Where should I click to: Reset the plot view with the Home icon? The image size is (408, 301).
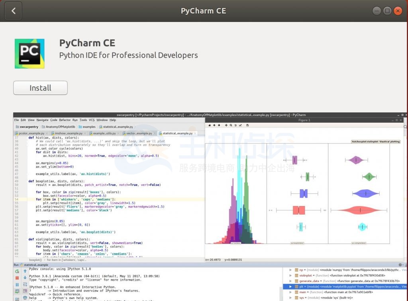(209, 125)
